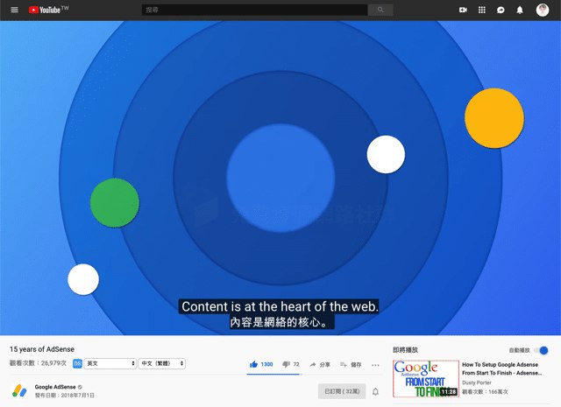Save the video with 儲存
Screen dimensions: 561x407
(351, 364)
